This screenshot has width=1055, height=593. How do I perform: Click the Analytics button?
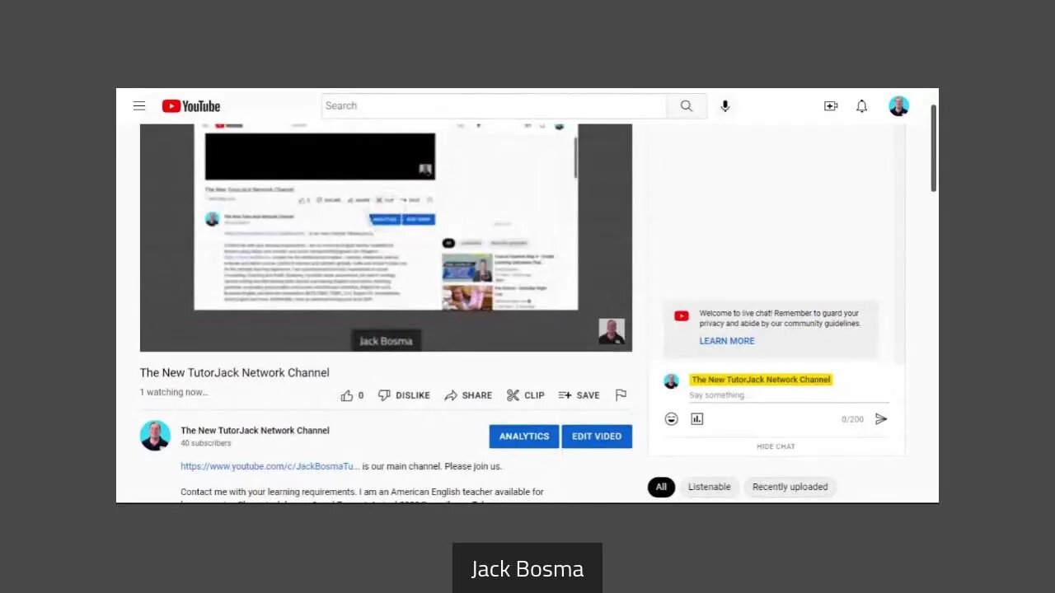(524, 437)
